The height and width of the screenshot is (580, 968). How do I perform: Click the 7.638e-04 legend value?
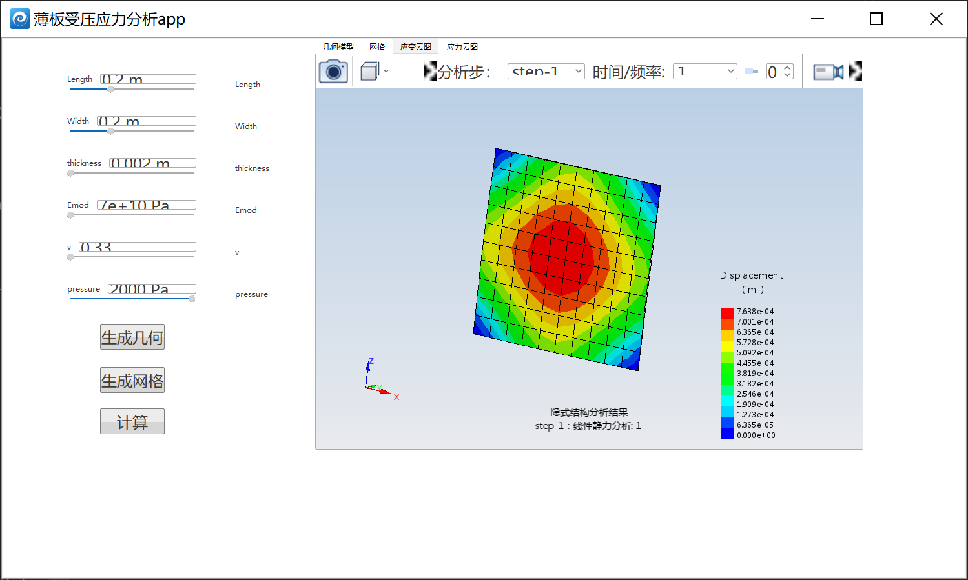point(755,312)
